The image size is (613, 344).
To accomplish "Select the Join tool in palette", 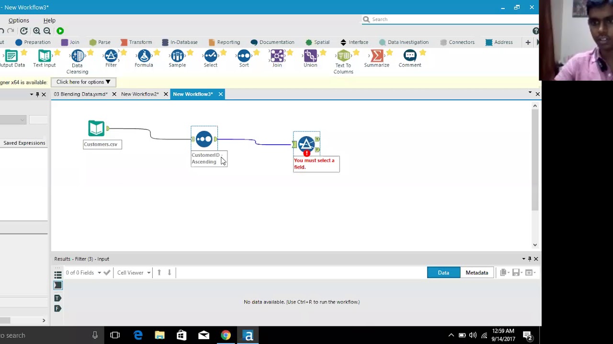I will click(277, 59).
